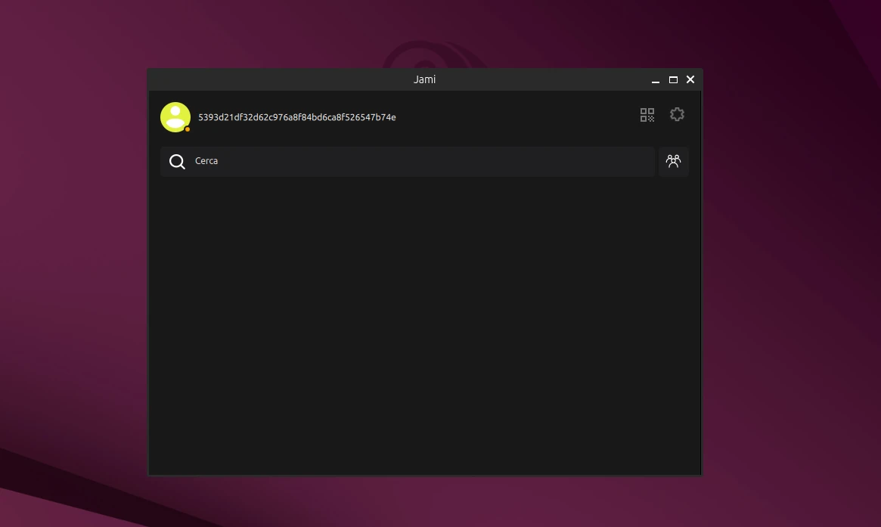The height and width of the screenshot is (527, 881).
Task: Expand account list via the account ID
Action: click(296, 117)
